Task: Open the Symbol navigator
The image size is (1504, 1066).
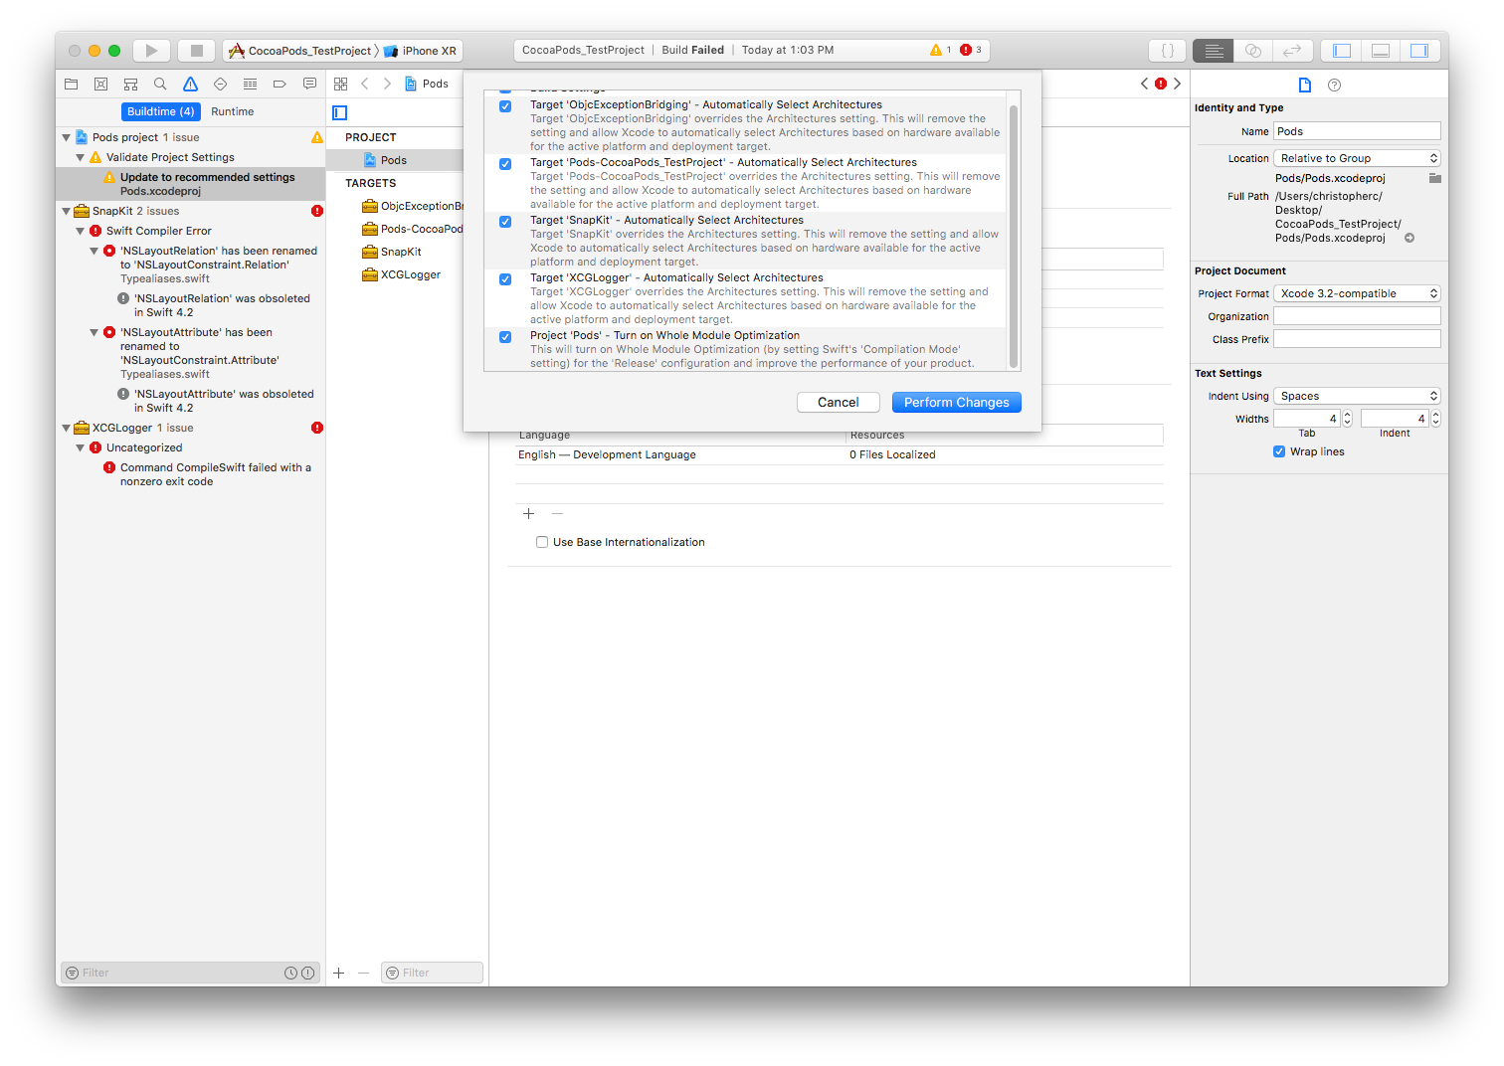Action: click(130, 85)
